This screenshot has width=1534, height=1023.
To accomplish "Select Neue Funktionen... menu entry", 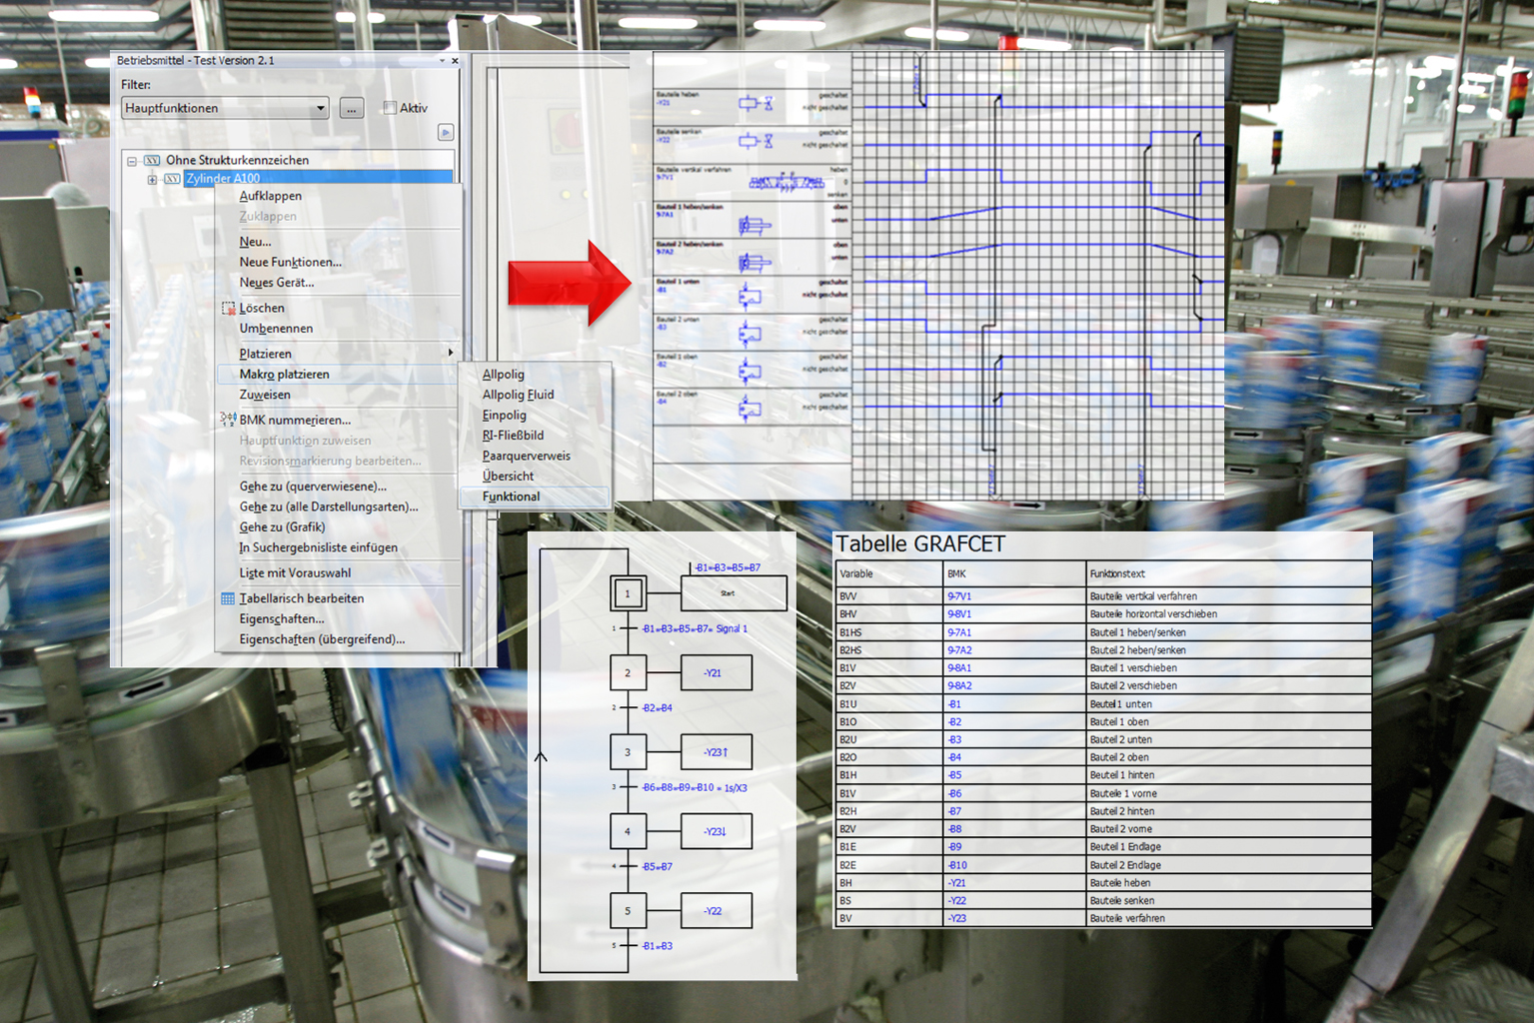I will point(291,262).
